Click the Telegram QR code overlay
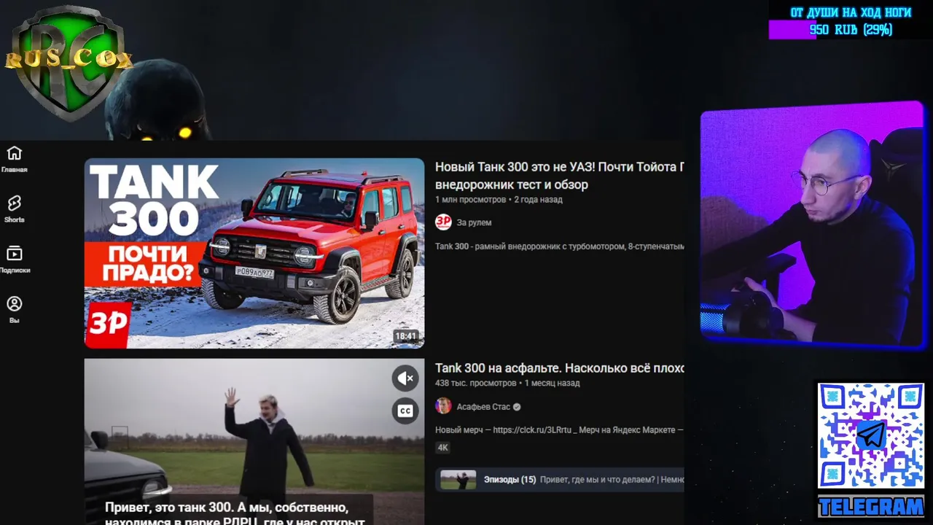The width and height of the screenshot is (933, 525). (x=870, y=436)
